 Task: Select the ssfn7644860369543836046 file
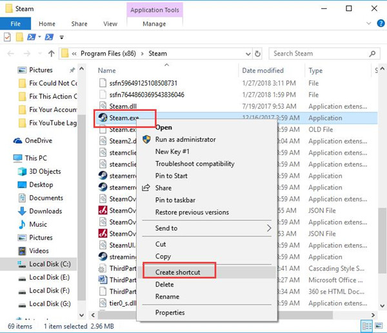coord(146,95)
